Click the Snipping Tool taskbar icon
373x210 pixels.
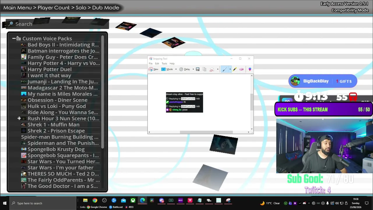pyautogui.click(x=228, y=200)
